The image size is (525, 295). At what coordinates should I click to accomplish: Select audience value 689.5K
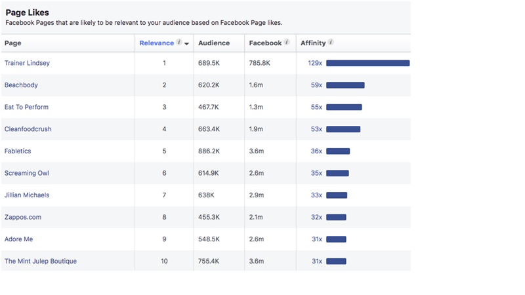pyautogui.click(x=209, y=63)
